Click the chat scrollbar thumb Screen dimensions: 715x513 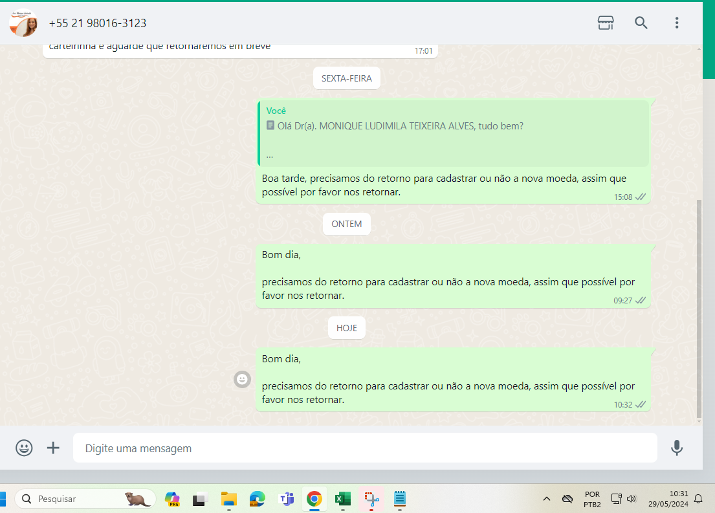pyautogui.click(x=699, y=309)
